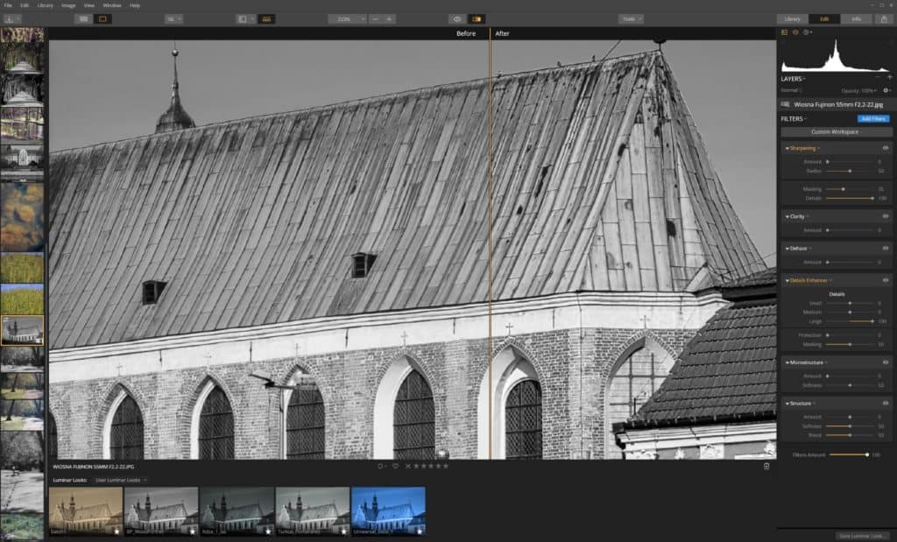Add a new layer with the plus icon
Screen dimensions: 897x542
click(889, 78)
